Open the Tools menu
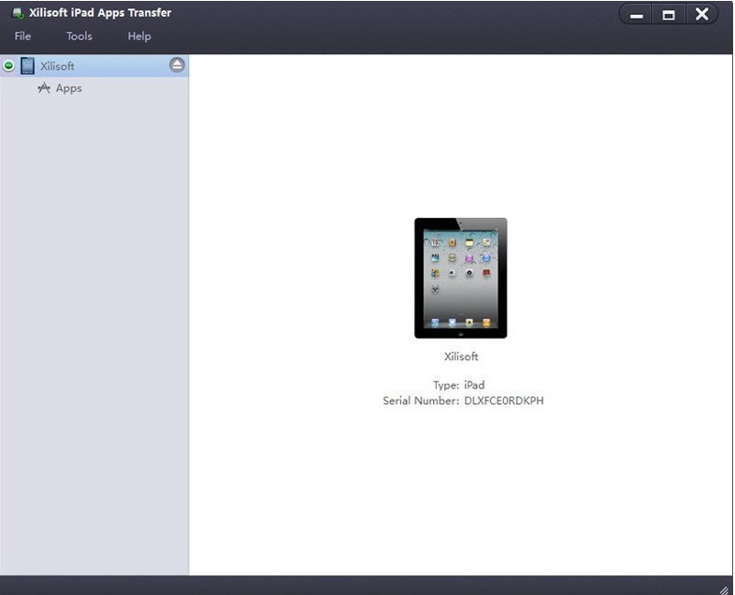 coord(79,36)
